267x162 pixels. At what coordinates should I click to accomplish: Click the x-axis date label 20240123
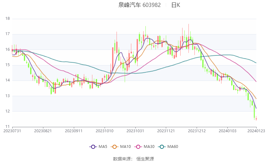pyautogui.click(x=256, y=131)
